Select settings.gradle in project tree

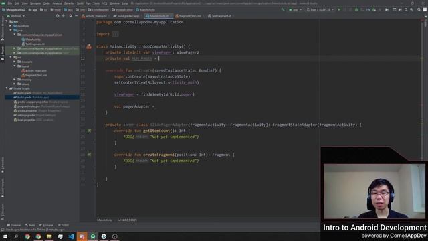(35, 115)
